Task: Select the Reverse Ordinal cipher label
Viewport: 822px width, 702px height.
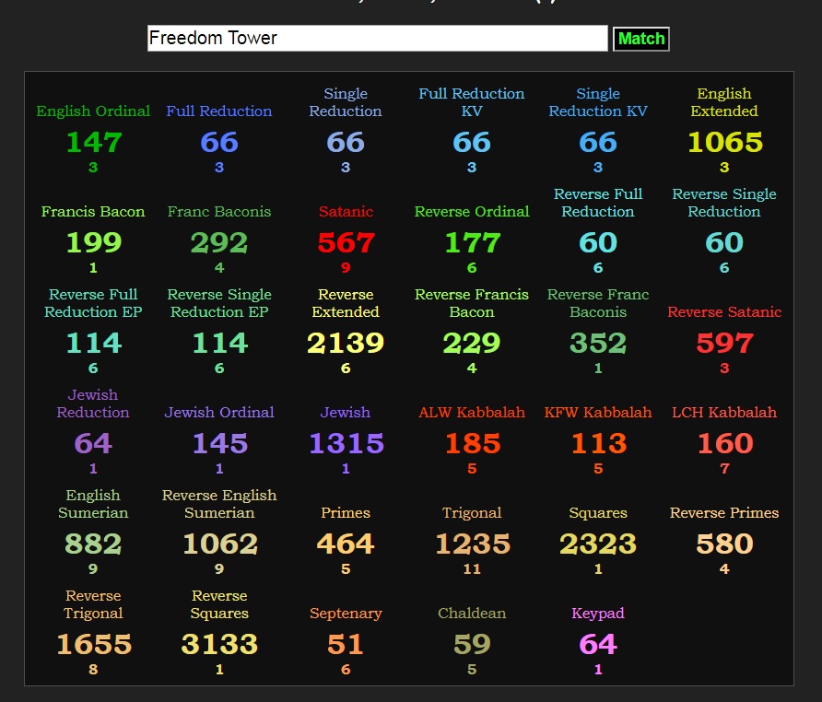Action: point(472,212)
